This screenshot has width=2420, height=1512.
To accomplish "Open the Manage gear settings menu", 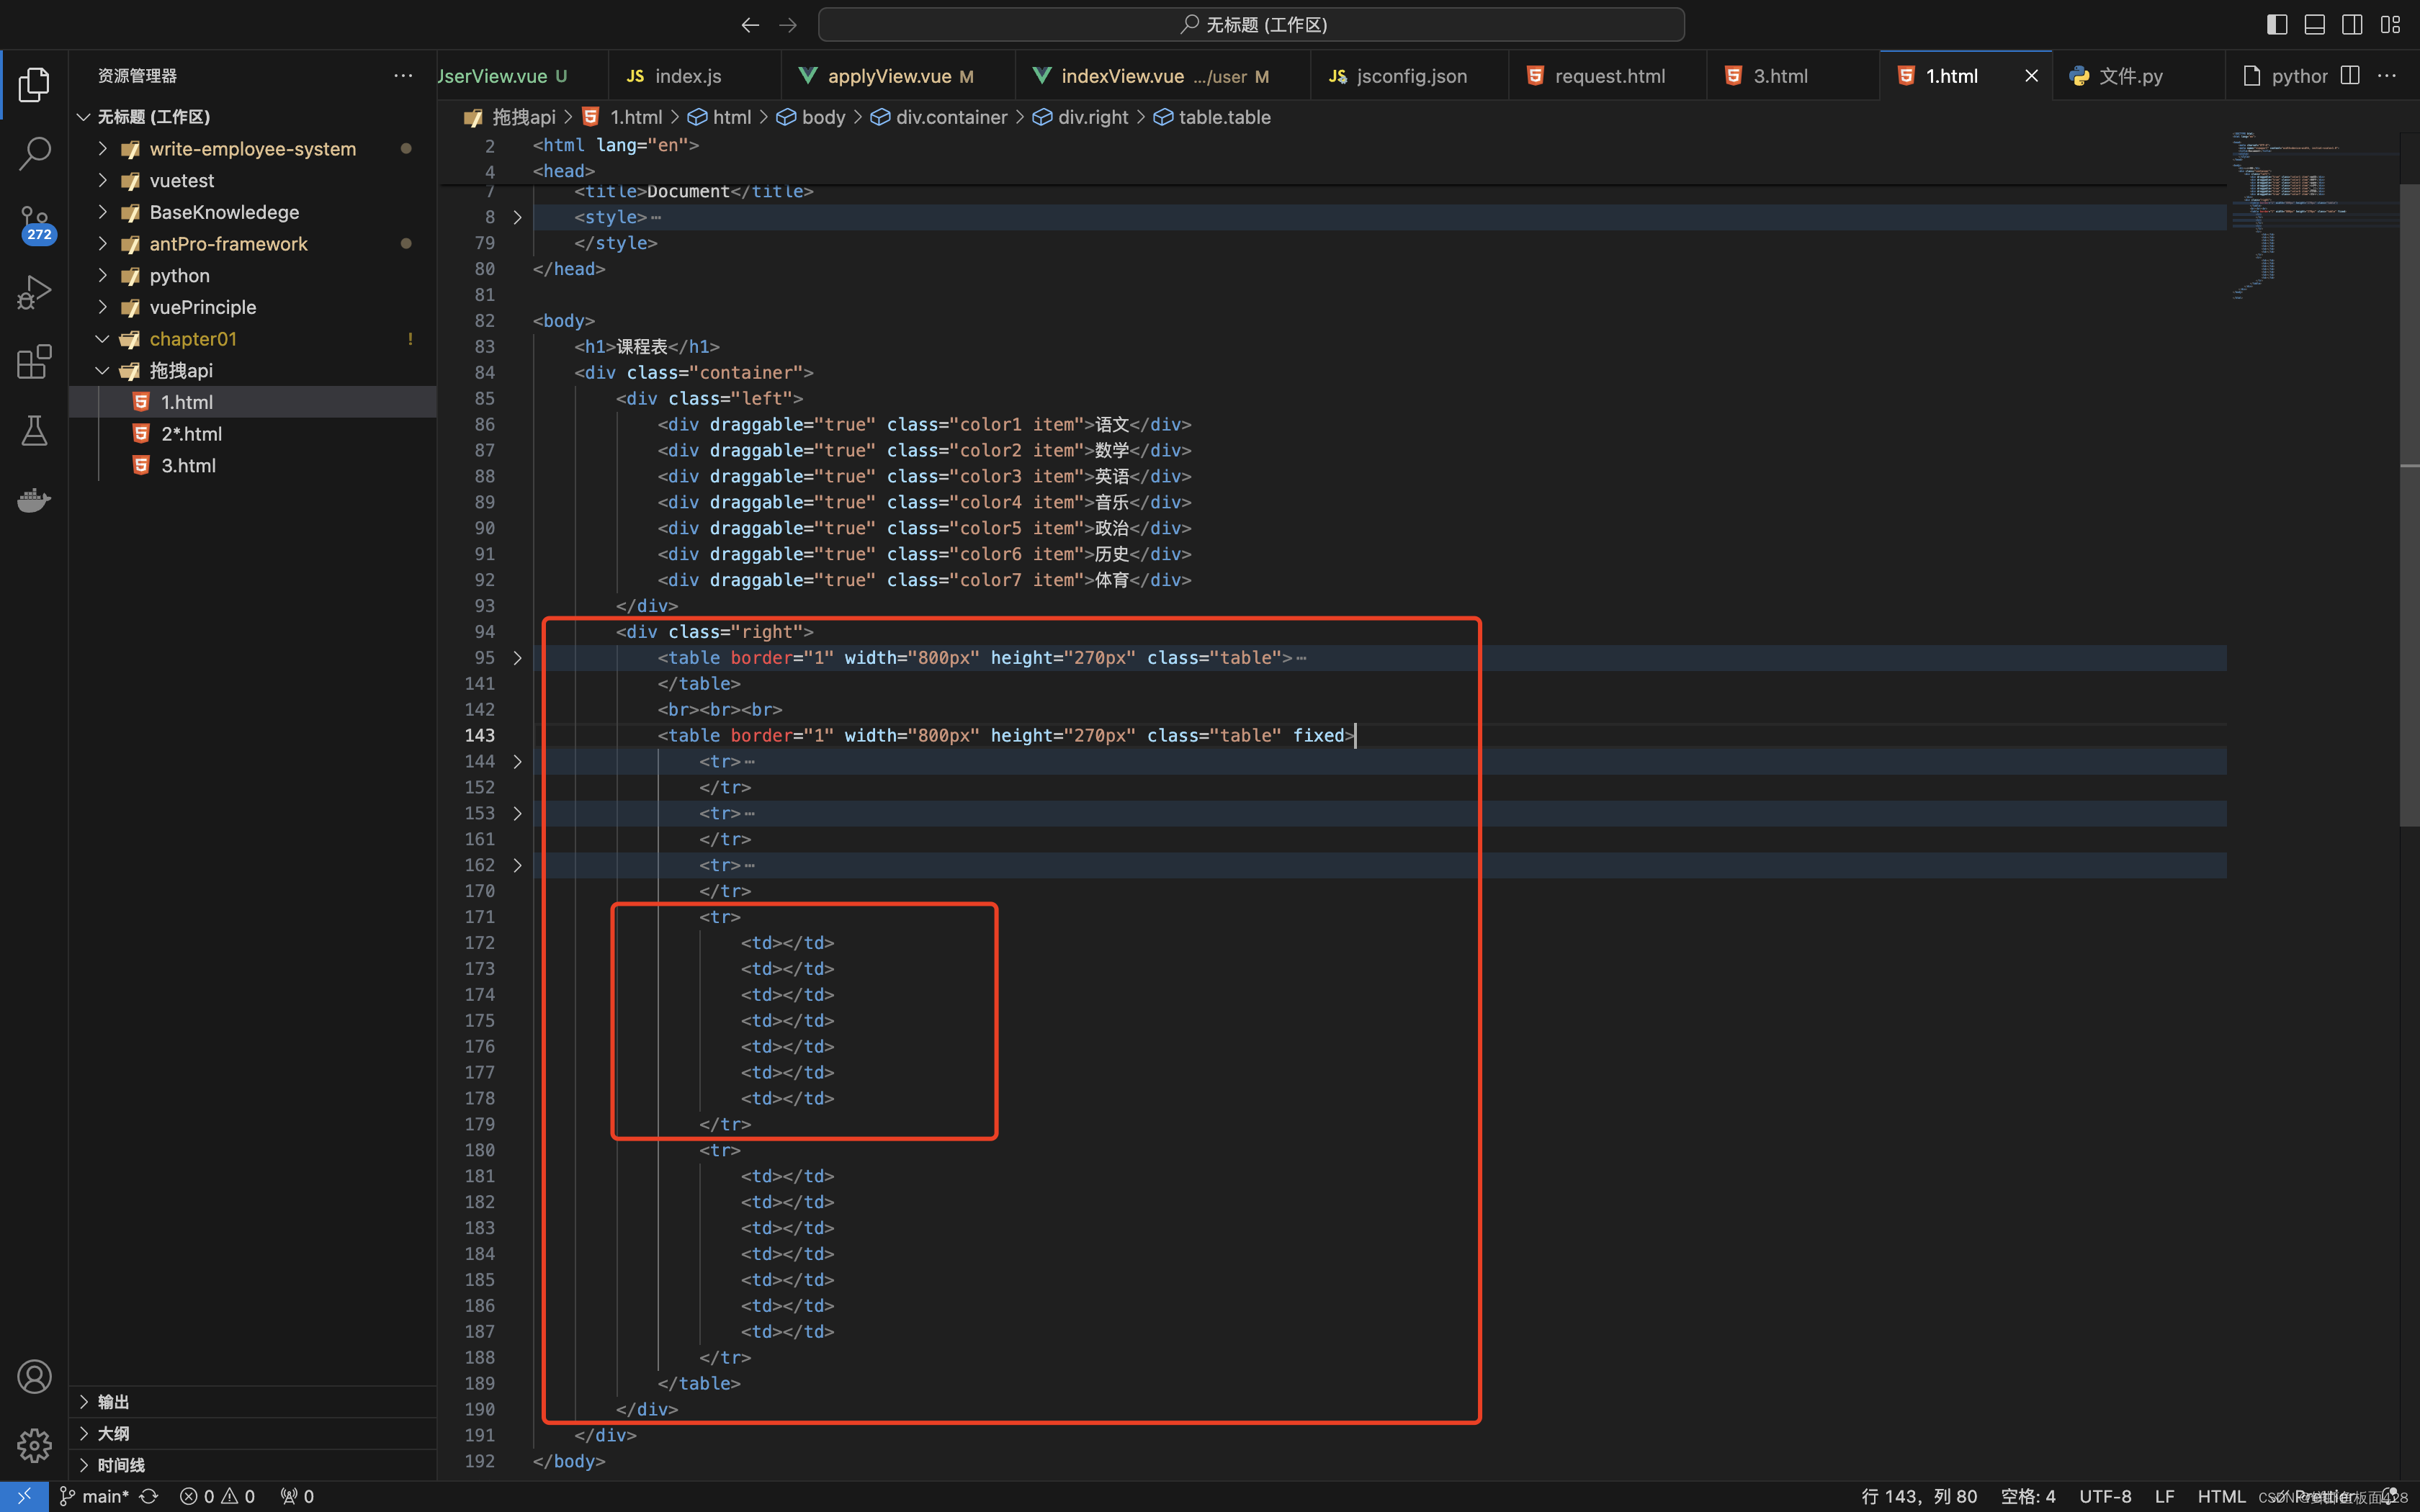I will click(34, 1444).
